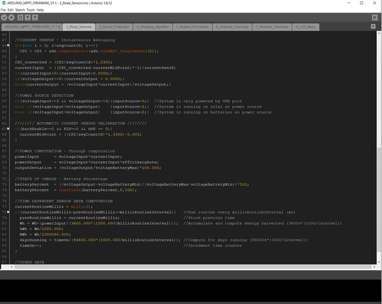Click the vertical scrollbar up arrow
382x304 pixels.
tap(379, 33)
